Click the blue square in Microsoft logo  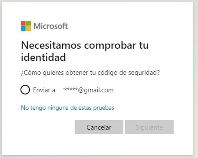tap(23, 28)
